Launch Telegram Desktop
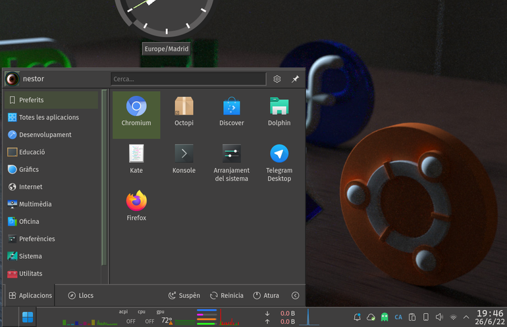 click(279, 163)
